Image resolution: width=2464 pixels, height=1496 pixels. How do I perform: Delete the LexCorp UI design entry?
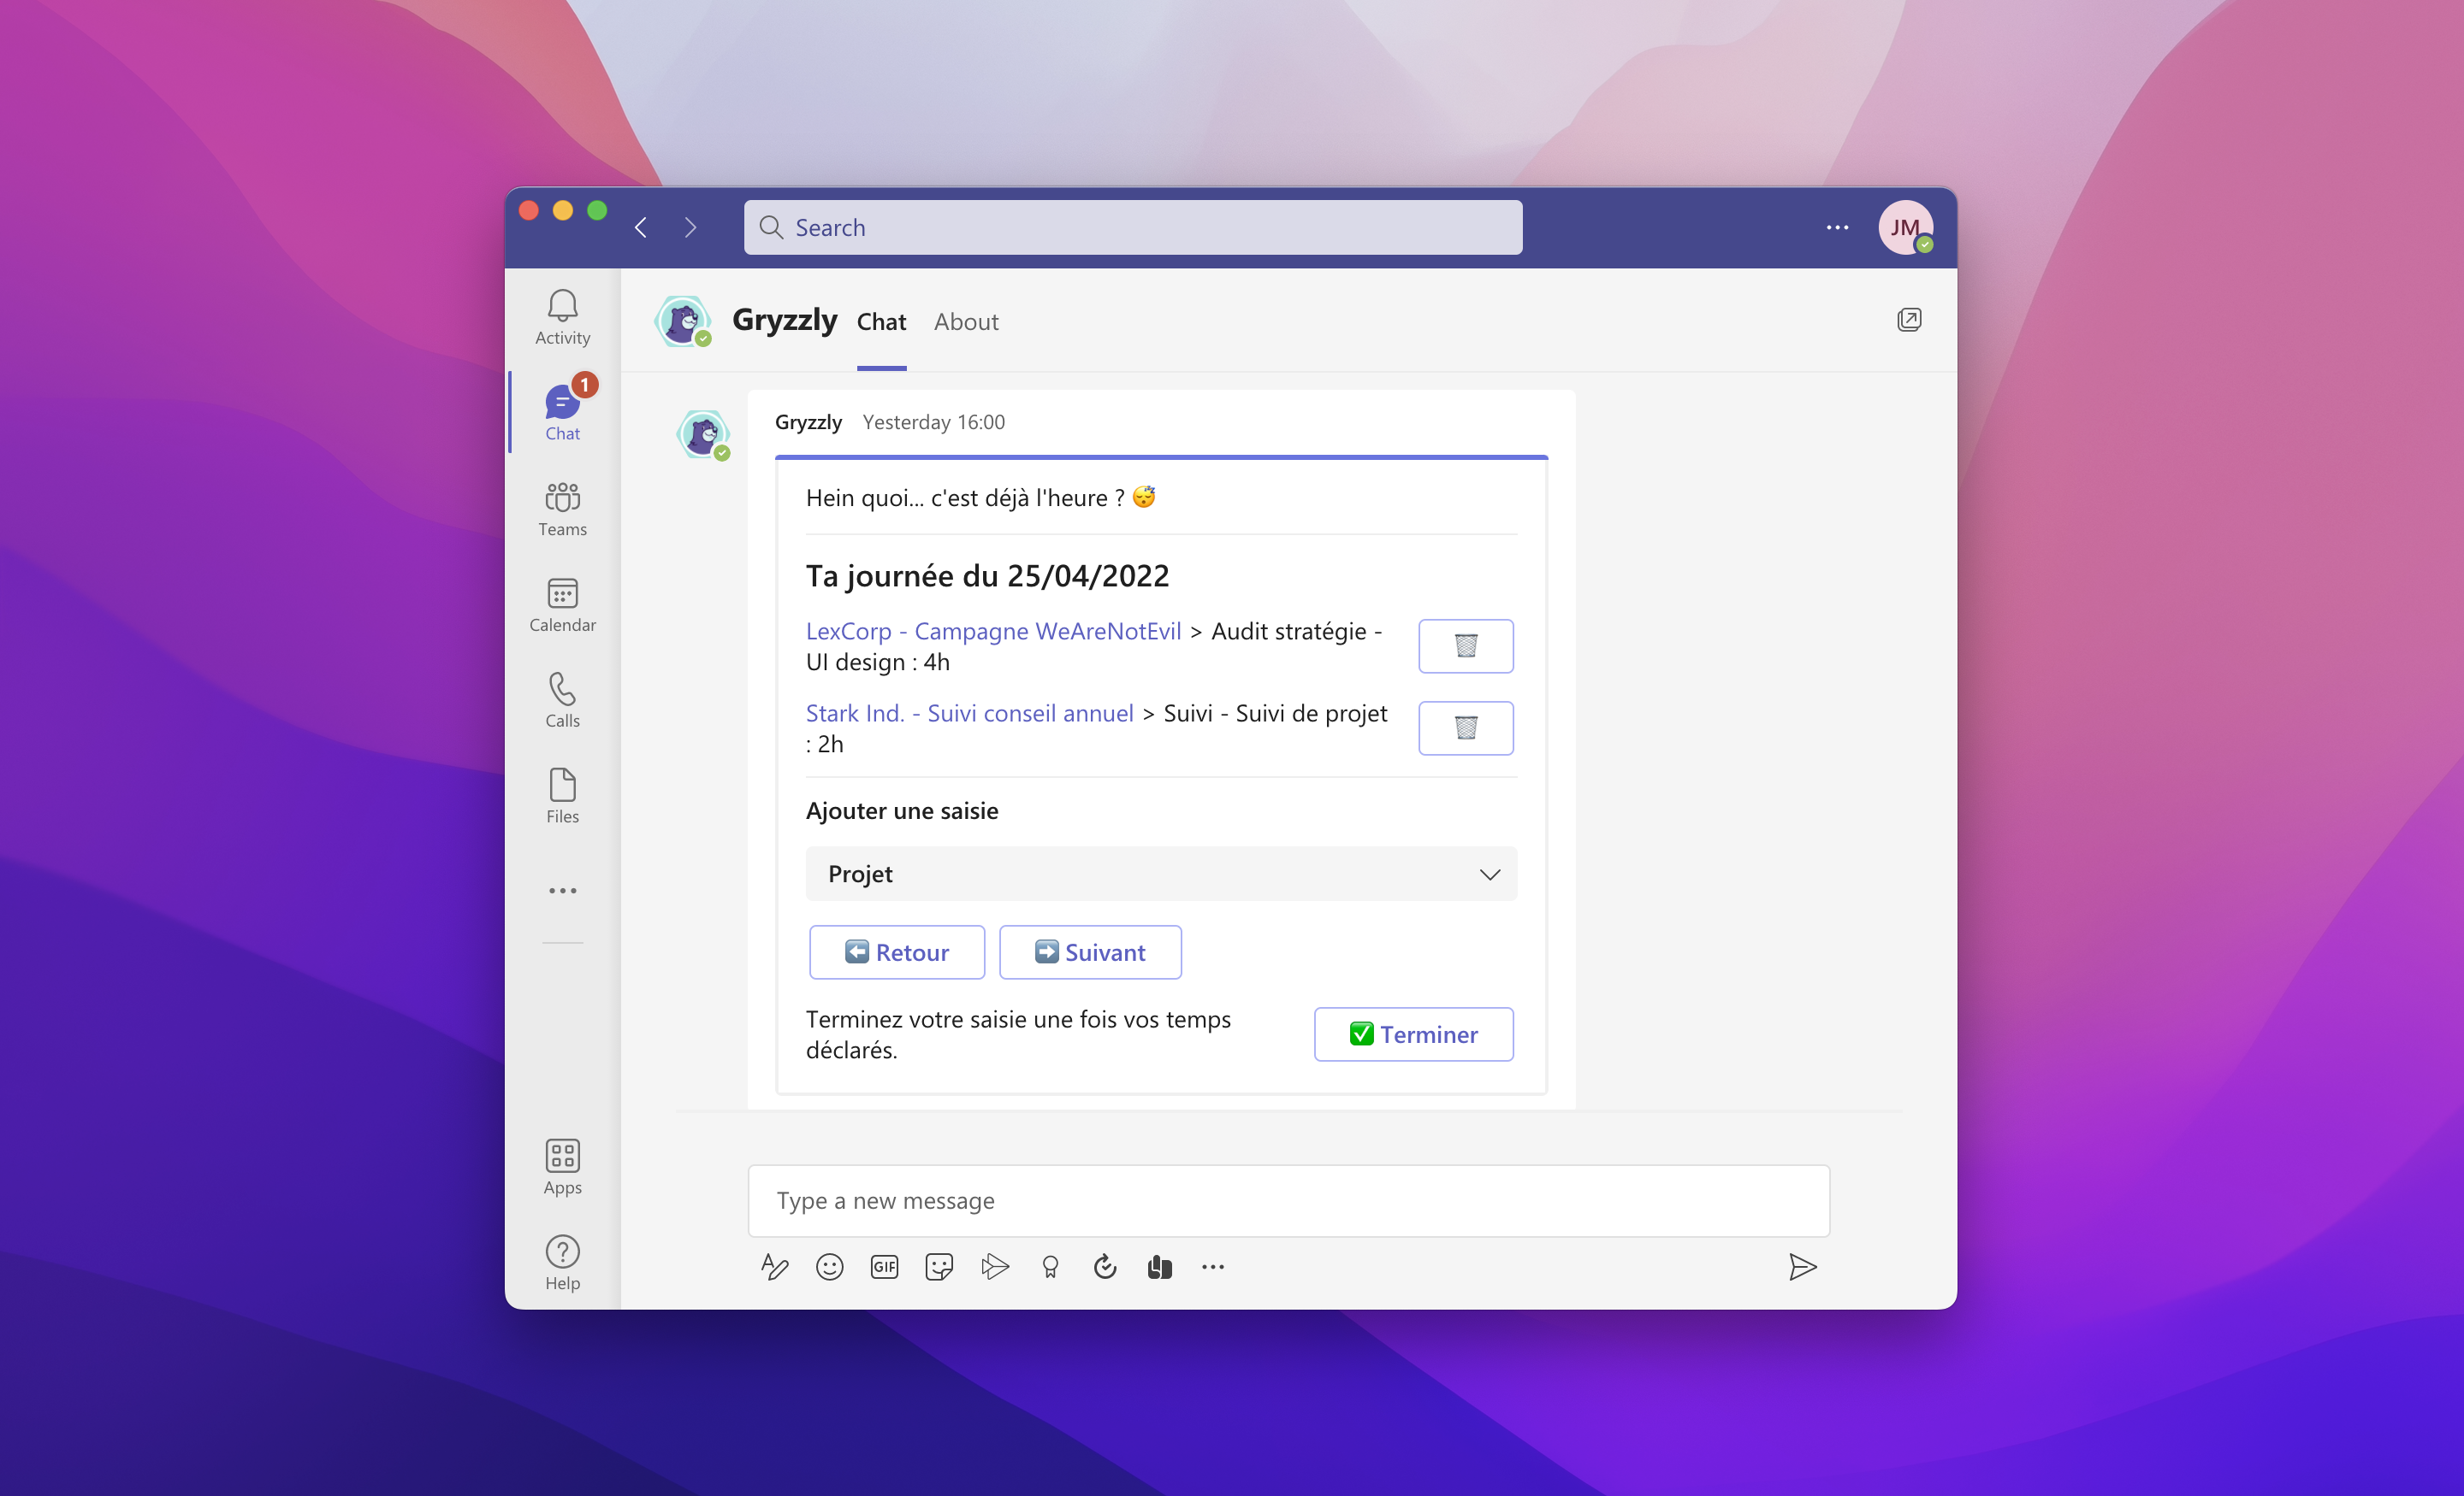coord(1465,645)
